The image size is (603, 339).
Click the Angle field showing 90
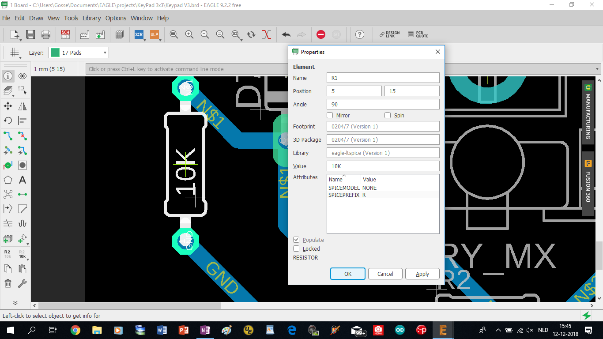coord(383,104)
